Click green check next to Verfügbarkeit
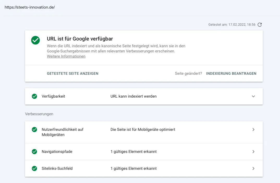280x183 pixels. (34, 96)
